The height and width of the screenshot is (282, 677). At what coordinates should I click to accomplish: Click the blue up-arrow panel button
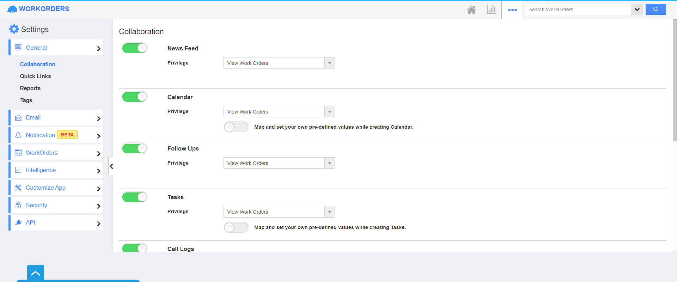tap(36, 273)
